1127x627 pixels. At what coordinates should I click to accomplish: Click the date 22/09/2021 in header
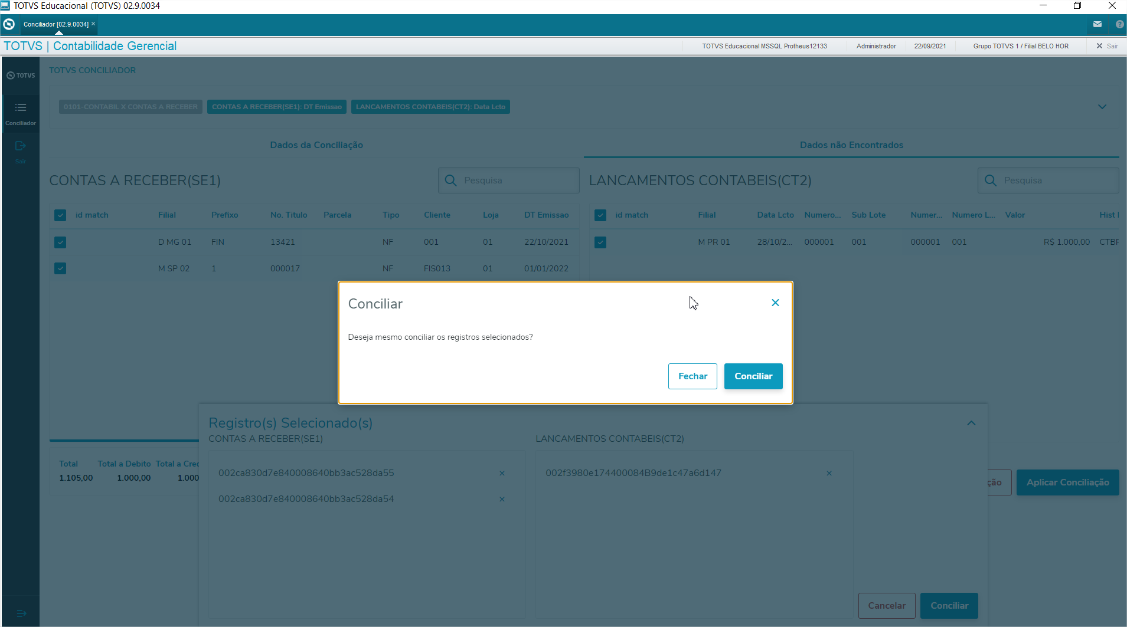930,46
